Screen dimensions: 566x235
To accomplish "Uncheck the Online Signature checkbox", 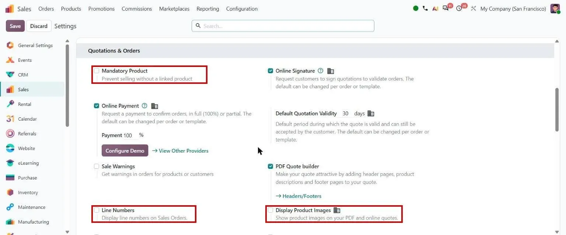I will point(270,71).
